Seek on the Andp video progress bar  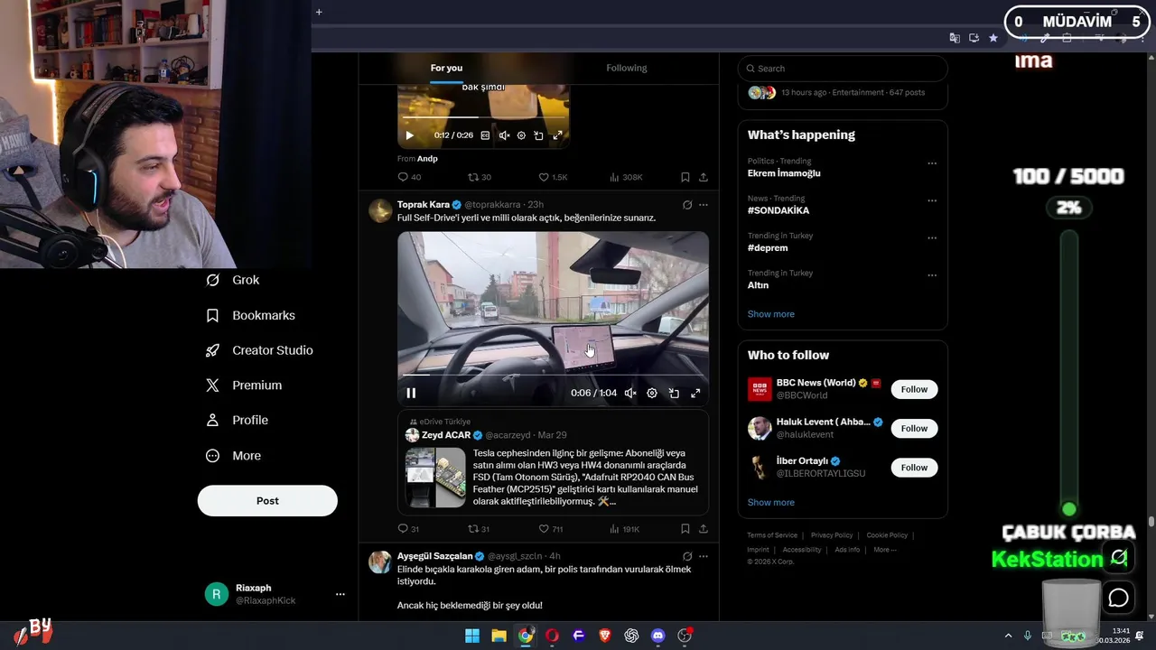coord(483,117)
